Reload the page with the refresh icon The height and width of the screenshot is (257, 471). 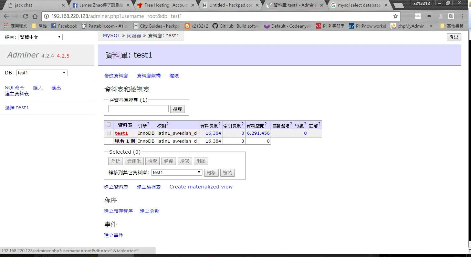point(25,16)
